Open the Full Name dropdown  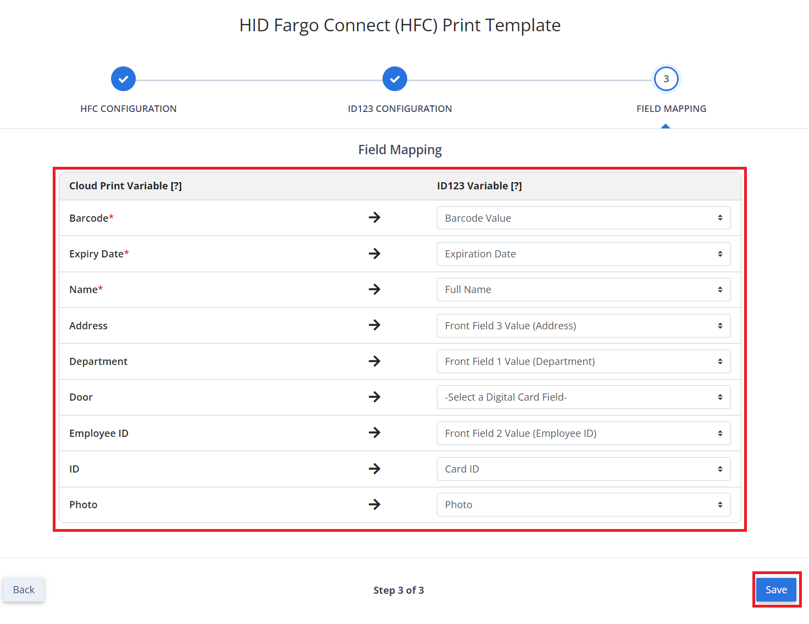(x=584, y=289)
